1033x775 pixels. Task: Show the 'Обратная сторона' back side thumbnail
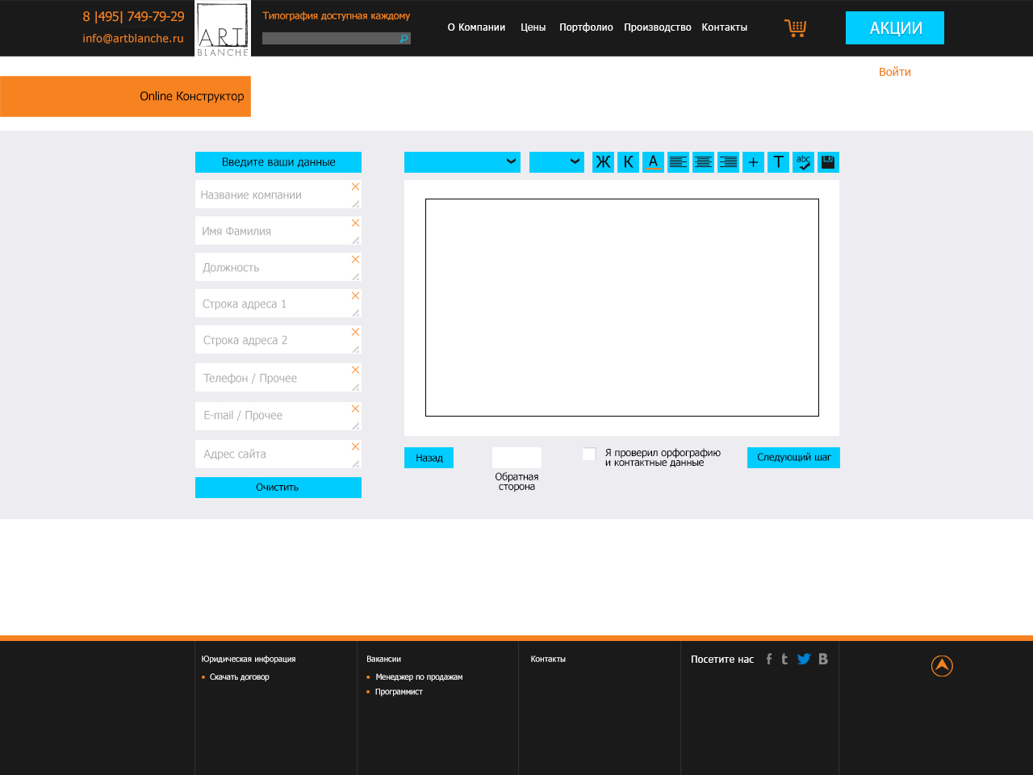(x=516, y=458)
